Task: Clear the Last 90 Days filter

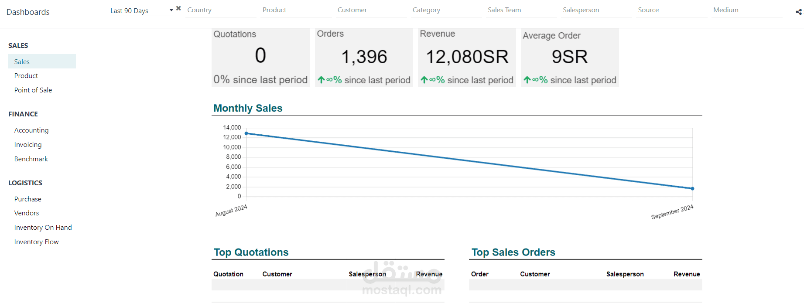Action: coord(178,8)
